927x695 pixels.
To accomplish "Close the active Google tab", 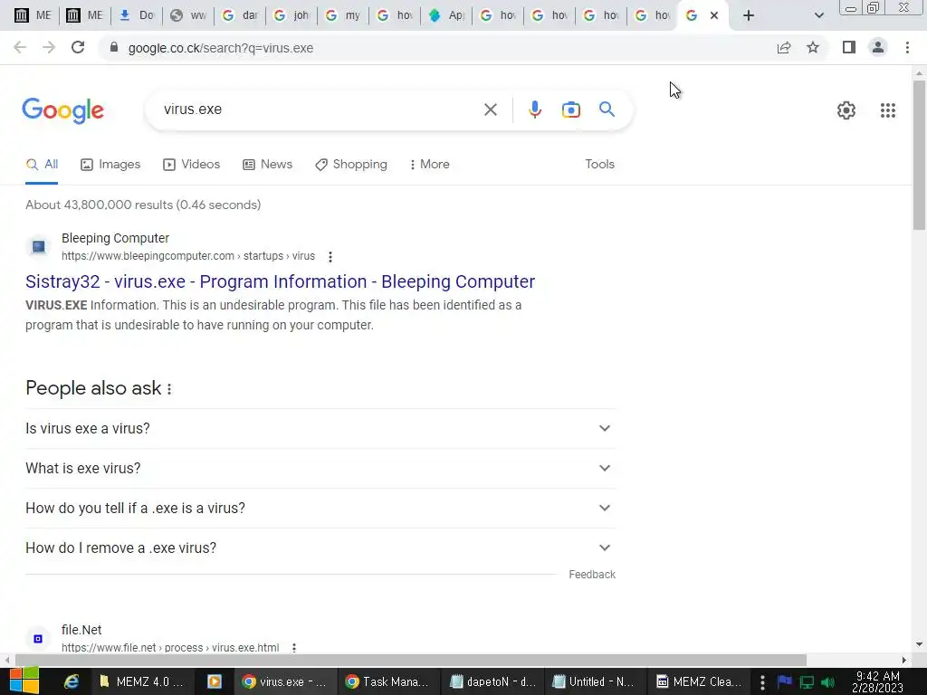I will pos(714,15).
